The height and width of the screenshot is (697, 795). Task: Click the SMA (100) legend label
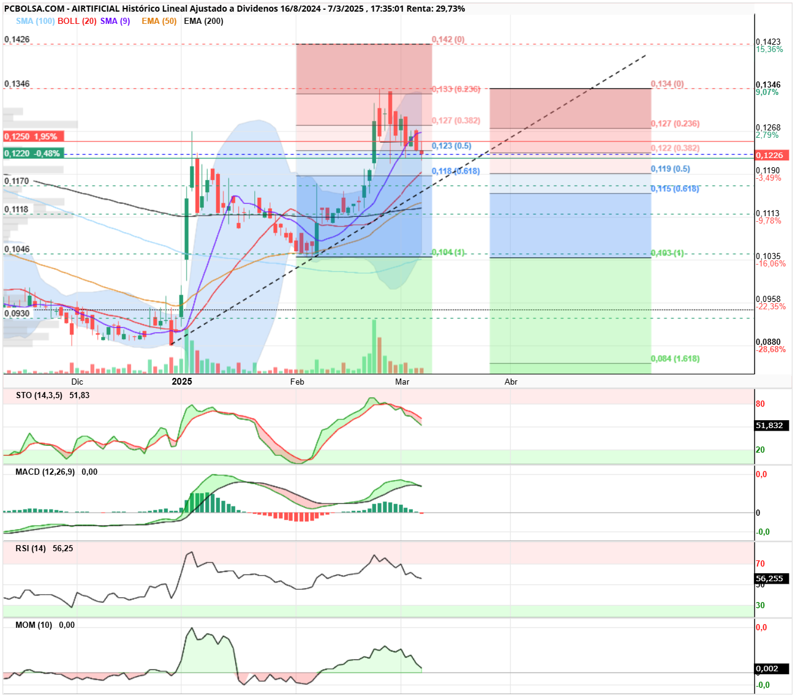[35, 21]
